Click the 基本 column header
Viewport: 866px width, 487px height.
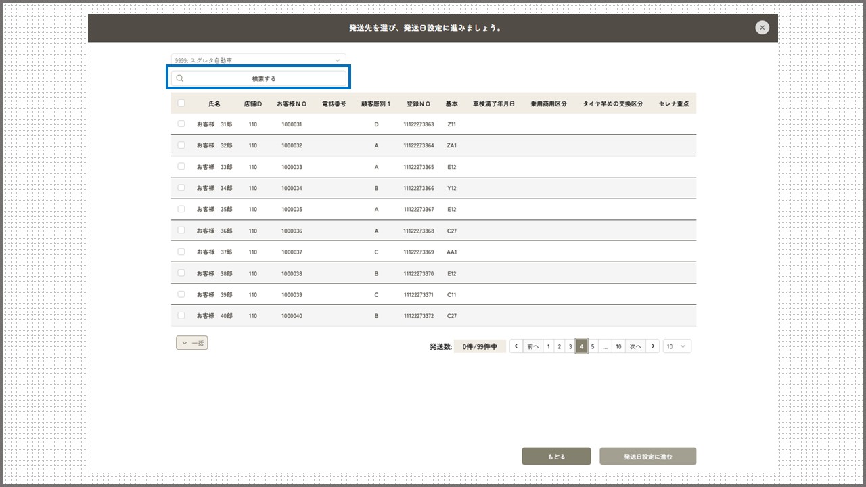click(x=452, y=103)
